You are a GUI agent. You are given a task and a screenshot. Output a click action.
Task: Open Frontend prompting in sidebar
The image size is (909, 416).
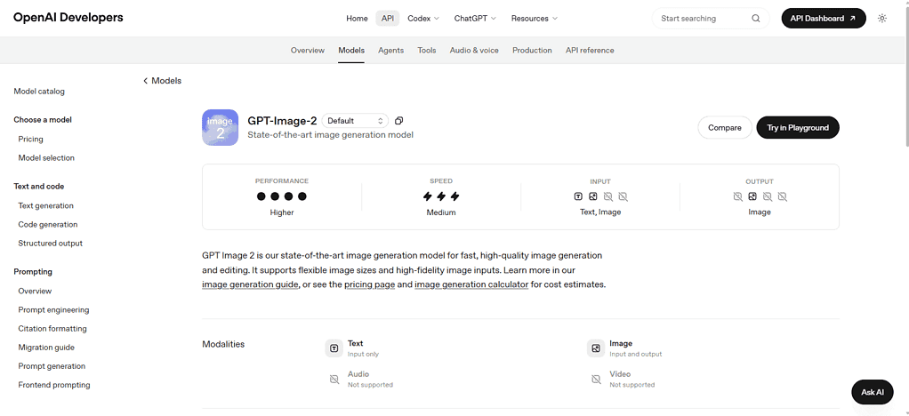54,385
